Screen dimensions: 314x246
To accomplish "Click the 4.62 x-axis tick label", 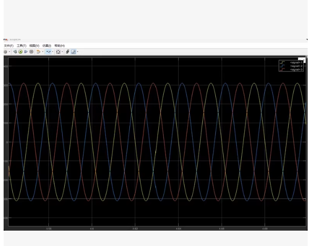I will click(135, 228).
